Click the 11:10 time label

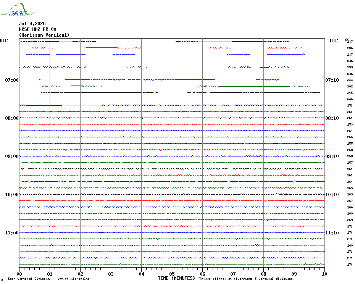pyautogui.click(x=332, y=233)
